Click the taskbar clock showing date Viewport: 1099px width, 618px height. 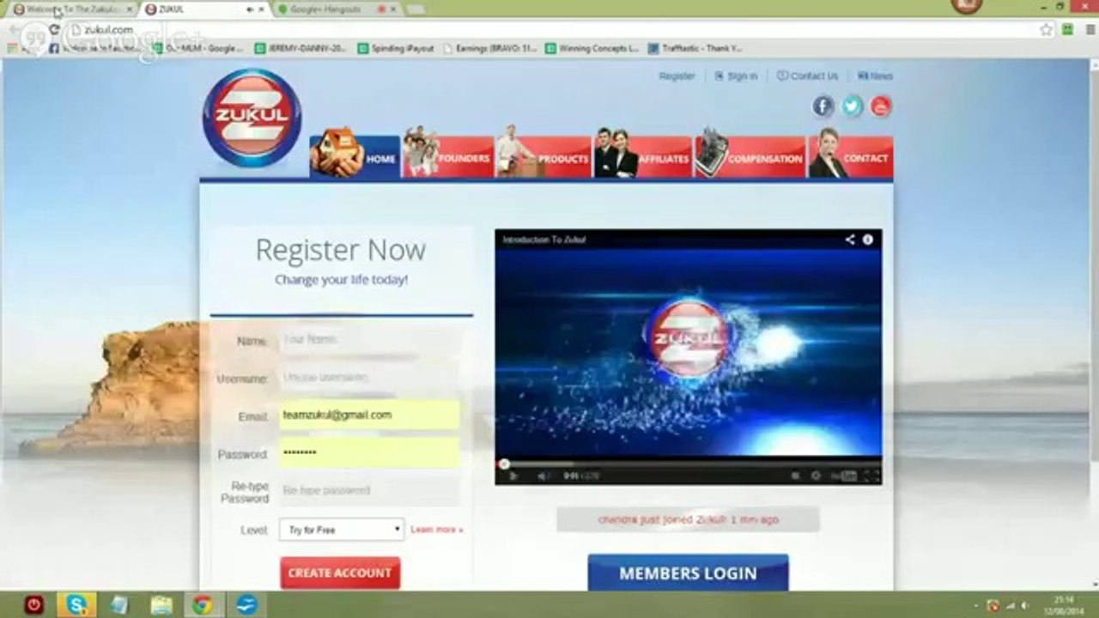1064,605
